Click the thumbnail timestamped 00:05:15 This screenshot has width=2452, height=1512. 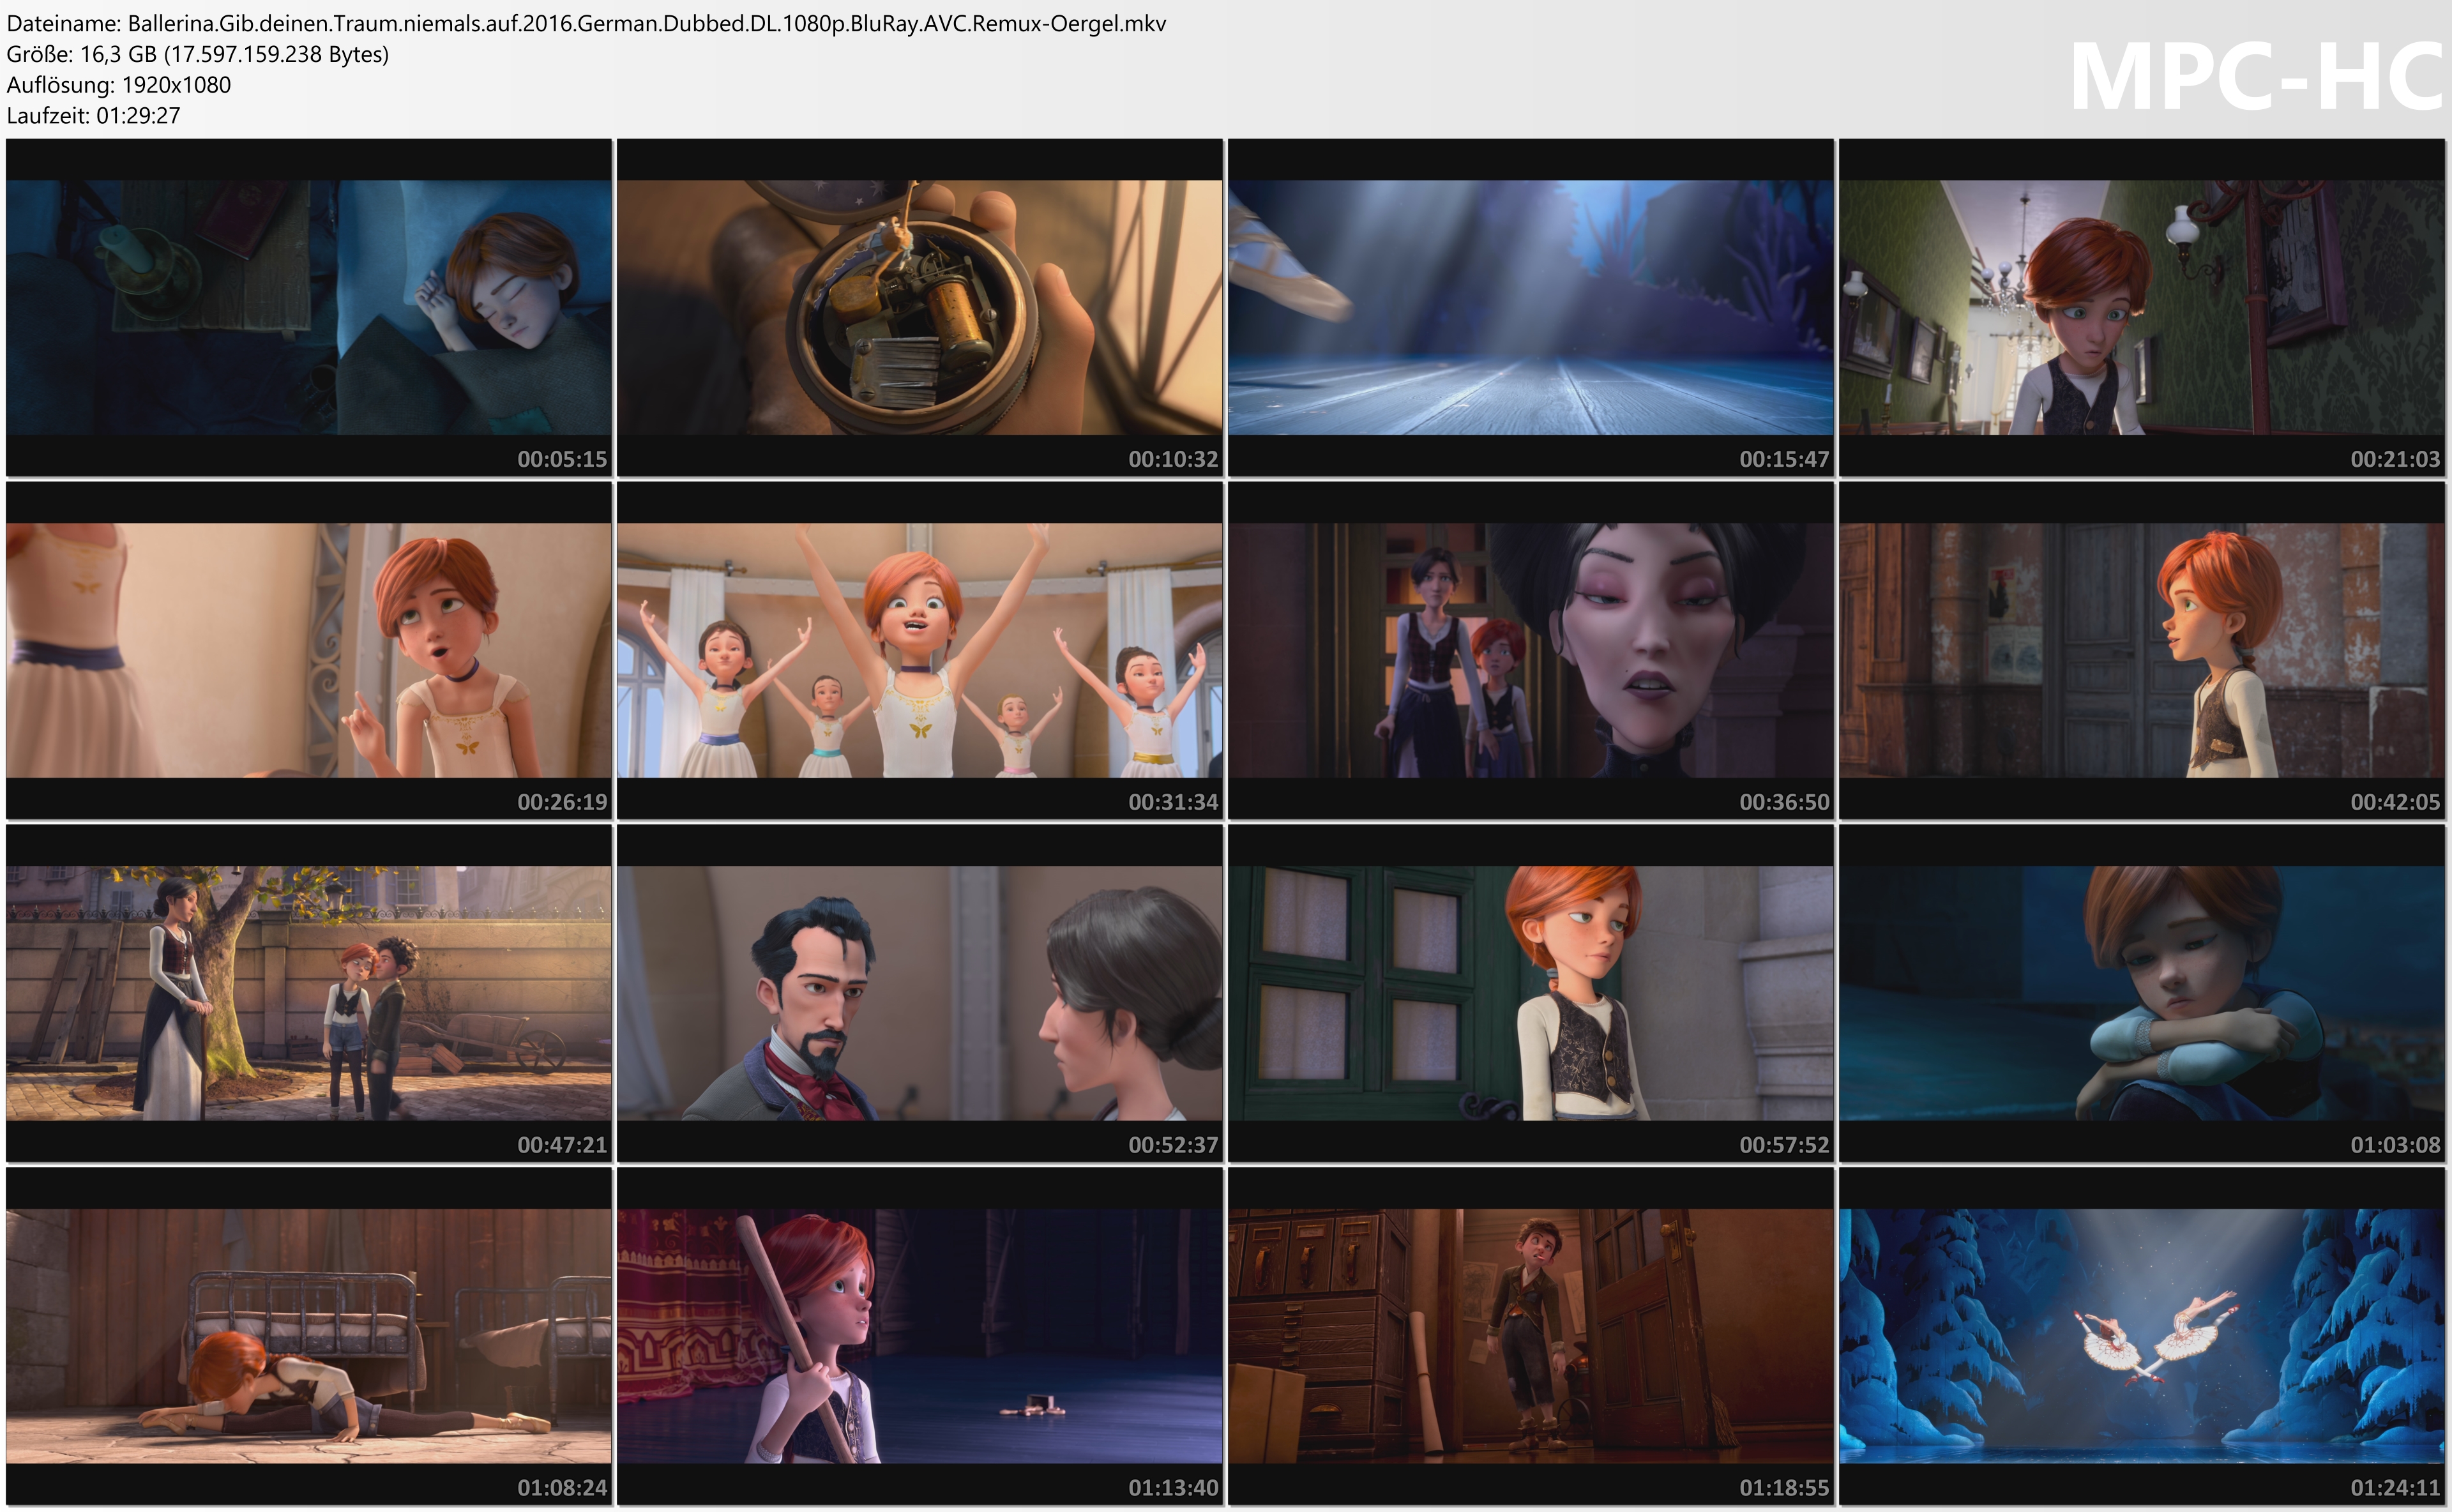(x=308, y=307)
